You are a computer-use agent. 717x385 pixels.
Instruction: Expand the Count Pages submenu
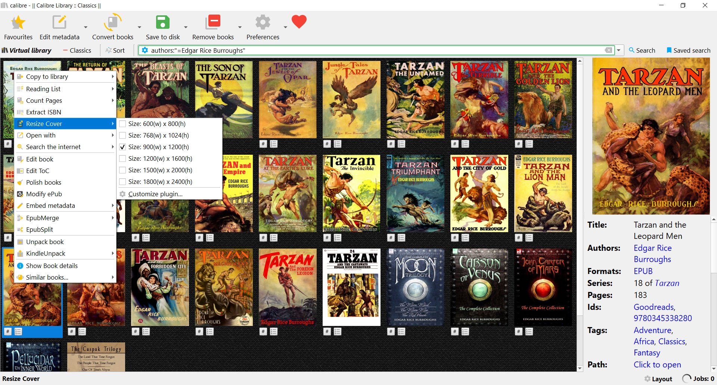pyautogui.click(x=65, y=101)
